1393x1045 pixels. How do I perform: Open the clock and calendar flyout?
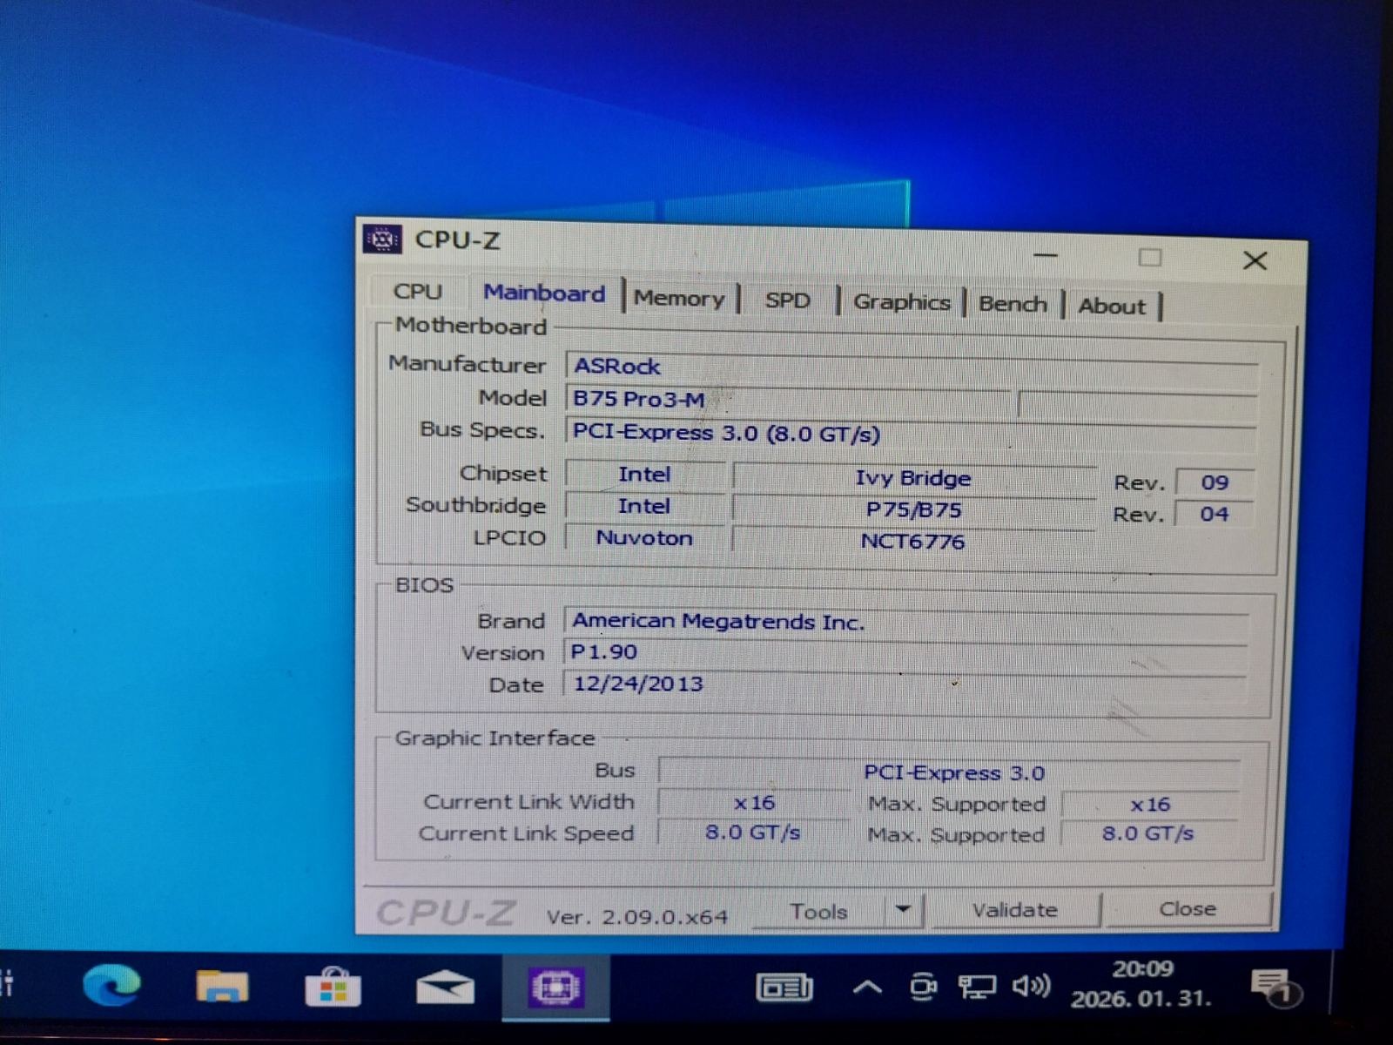(x=1141, y=984)
